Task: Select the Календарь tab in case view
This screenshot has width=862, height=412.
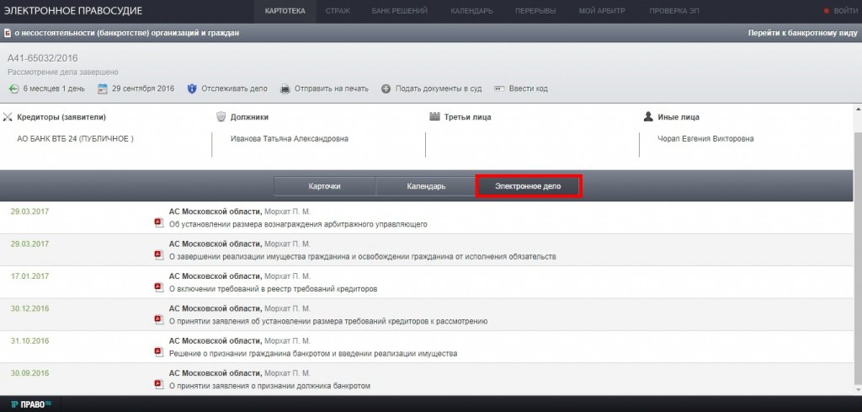Action: tap(425, 186)
